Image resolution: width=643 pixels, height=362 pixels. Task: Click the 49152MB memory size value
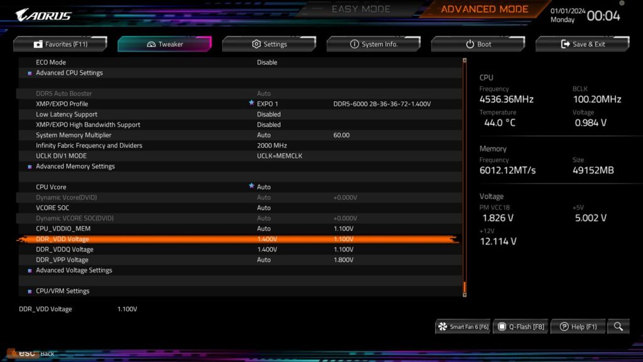point(593,170)
